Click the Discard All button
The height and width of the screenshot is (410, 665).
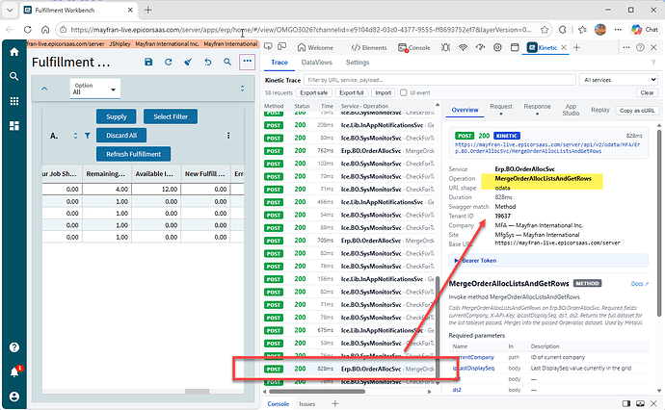(x=121, y=136)
